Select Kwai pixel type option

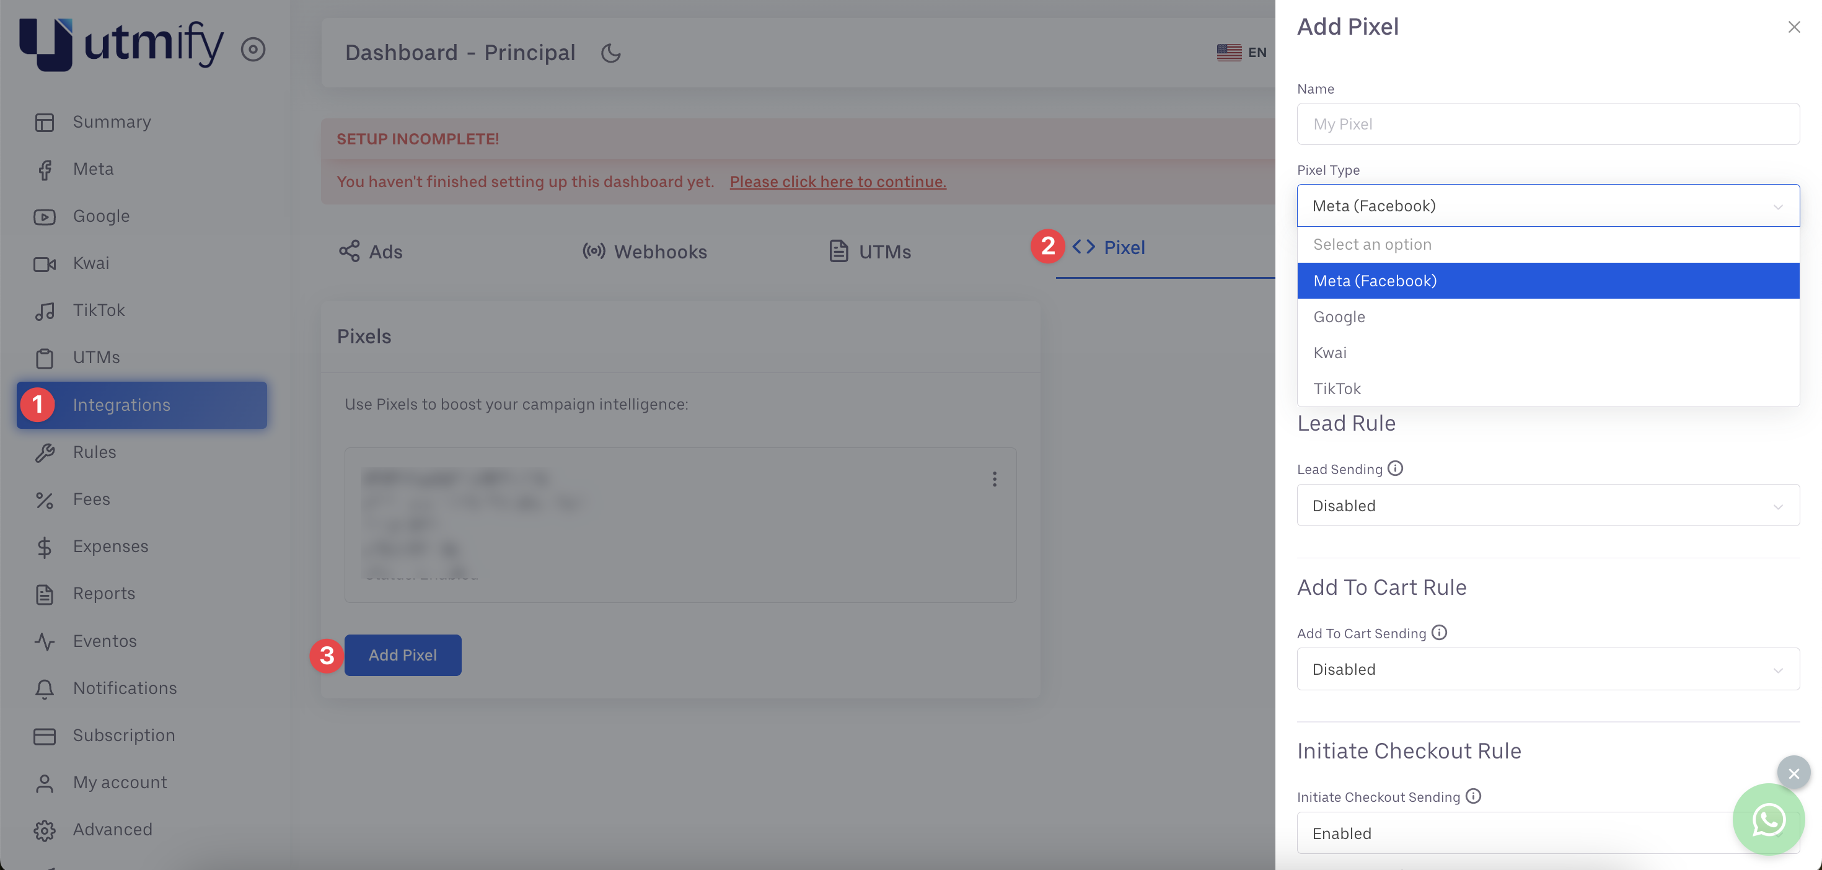pyautogui.click(x=1548, y=353)
